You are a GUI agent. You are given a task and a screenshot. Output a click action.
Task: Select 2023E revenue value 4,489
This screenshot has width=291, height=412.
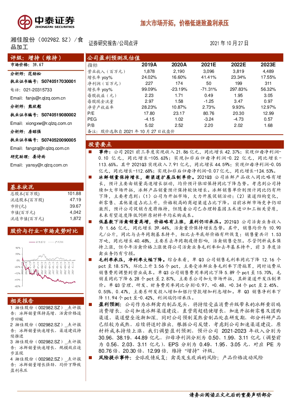click(x=268, y=71)
